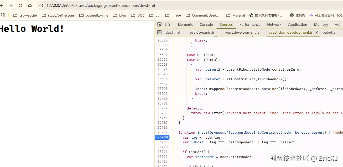
Task: Show the Sources navigator sidebar
Action: pos(159,32)
